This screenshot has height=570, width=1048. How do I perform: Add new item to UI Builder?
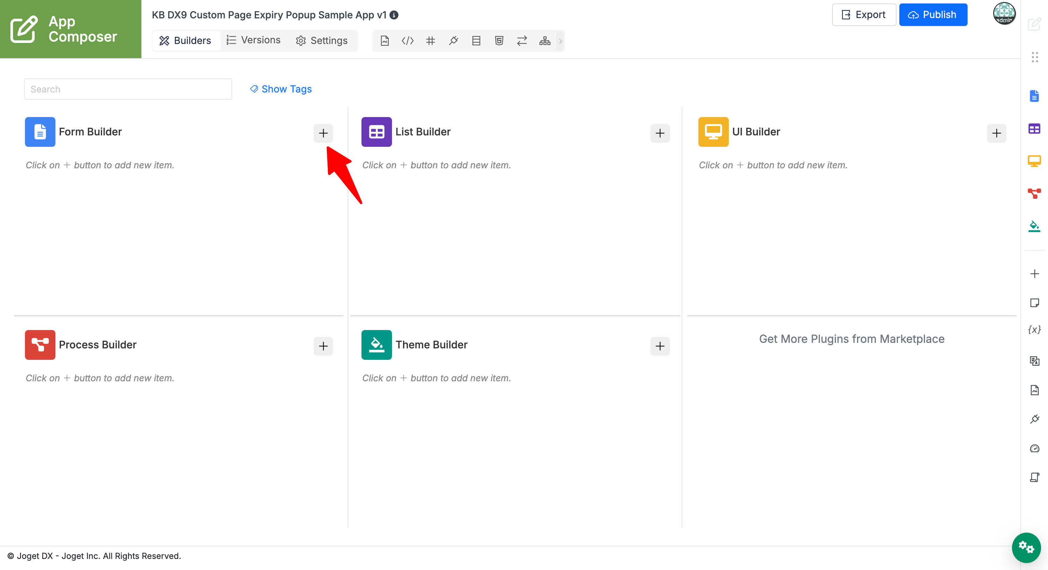coord(996,133)
